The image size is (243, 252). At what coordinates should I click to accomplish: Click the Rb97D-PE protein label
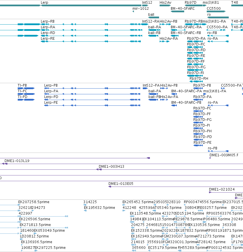(x=202, y=143)
